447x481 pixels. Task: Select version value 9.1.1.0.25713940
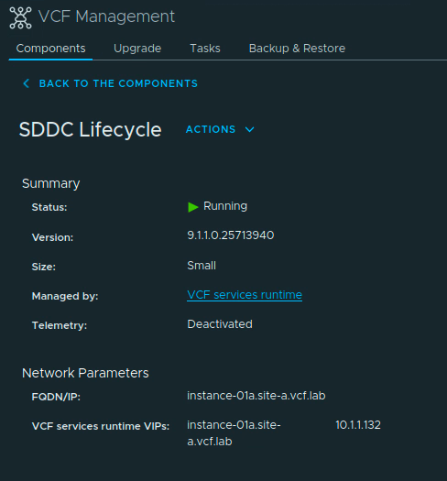231,235
